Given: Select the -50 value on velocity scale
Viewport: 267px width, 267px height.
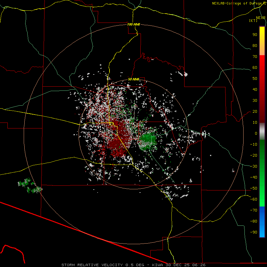Looking at the screenshot, I should click(x=254, y=188).
